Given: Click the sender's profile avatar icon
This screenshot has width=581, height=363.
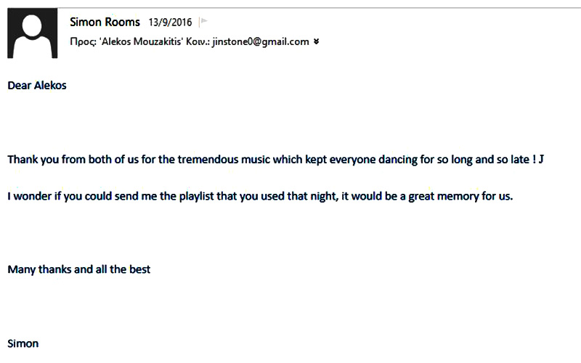Looking at the screenshot, I should point(32,33).
